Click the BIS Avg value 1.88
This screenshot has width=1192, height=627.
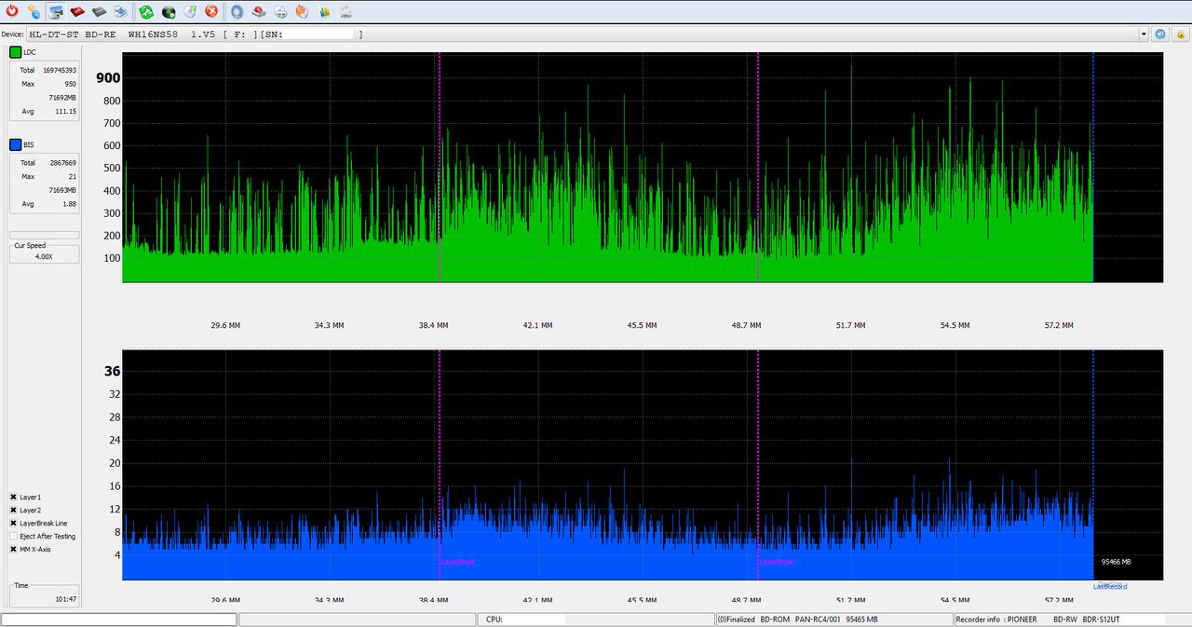tap(69, 203)
